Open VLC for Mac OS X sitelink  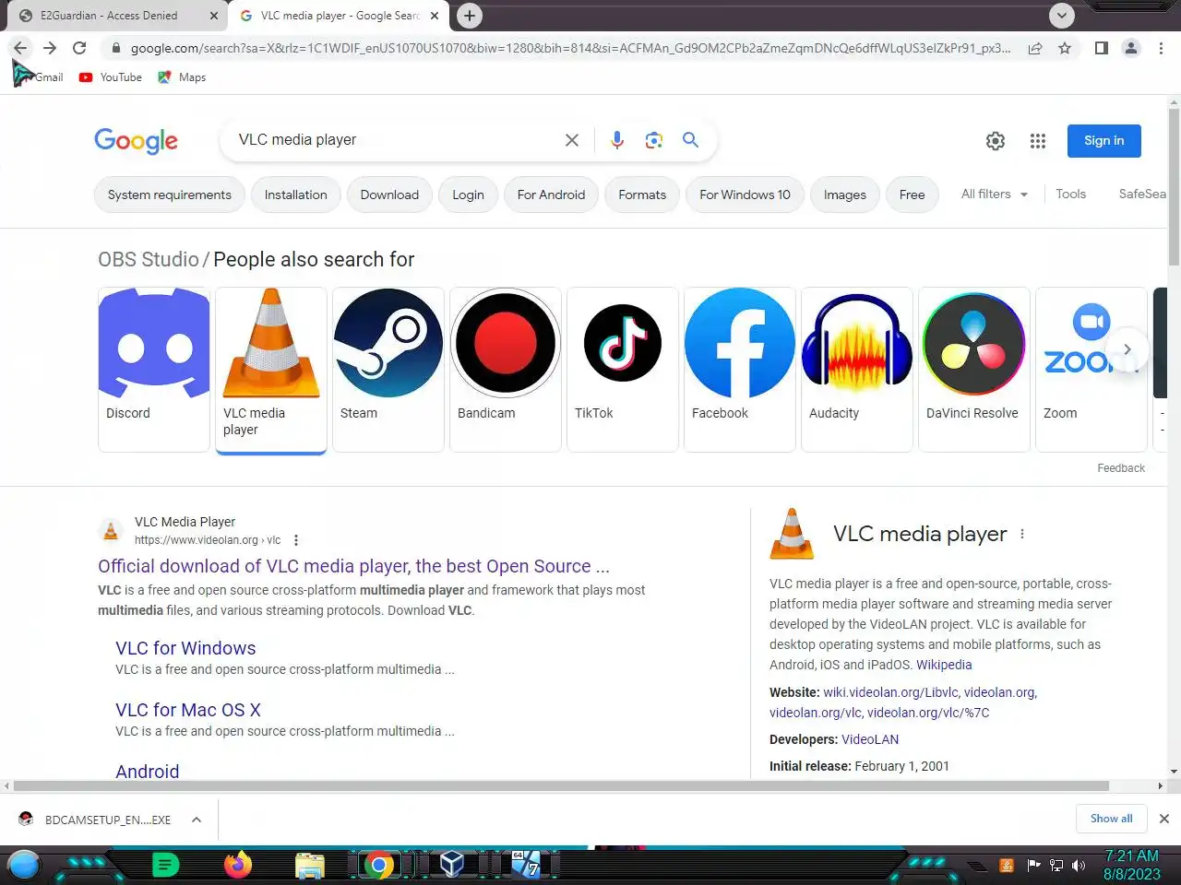pos(188,710)
